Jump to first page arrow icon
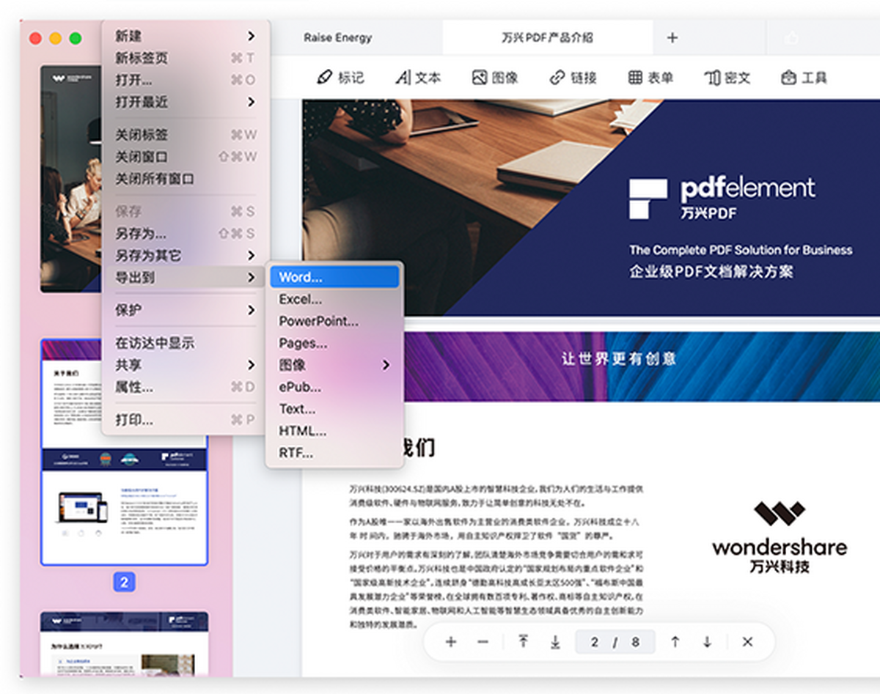Screen dimensions: 880x694 coord(524,642)
